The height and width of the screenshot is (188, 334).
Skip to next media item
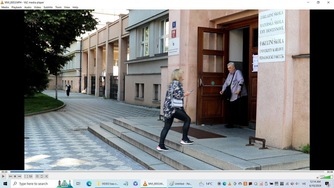pos(20,176)
